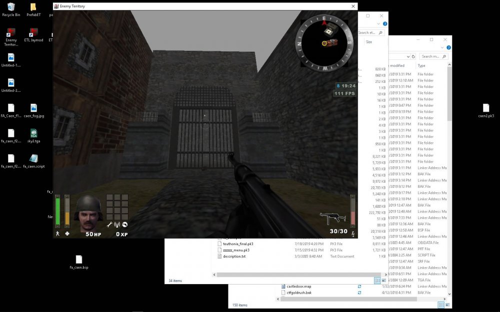Click the wrench skill icon in the HUD
The width and height of the screenshot is (500, 312).
click(109, 225)
